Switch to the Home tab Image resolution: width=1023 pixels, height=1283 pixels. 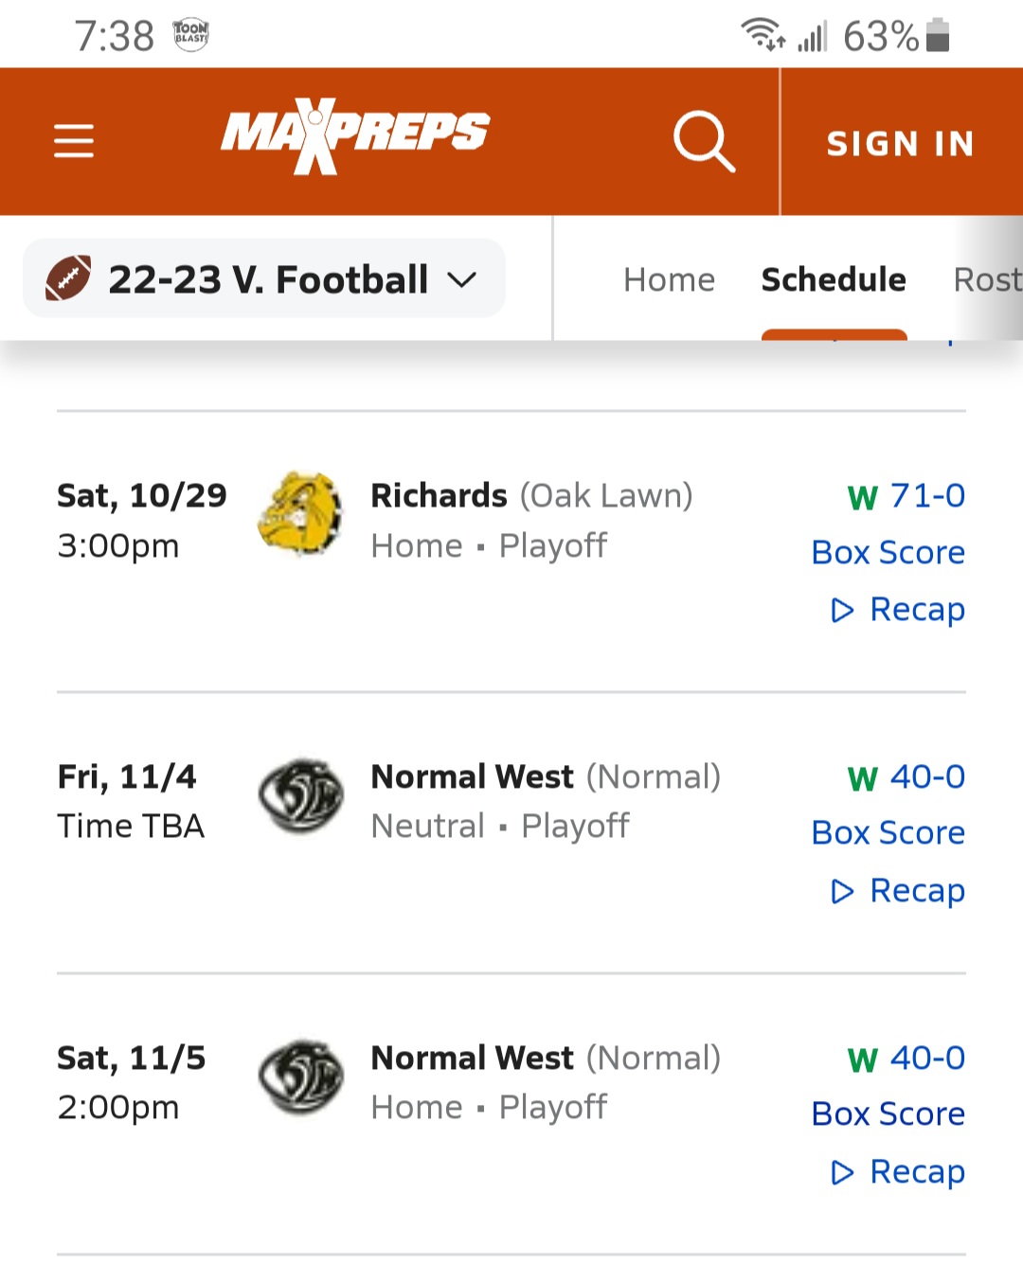[x=669, y=279]
